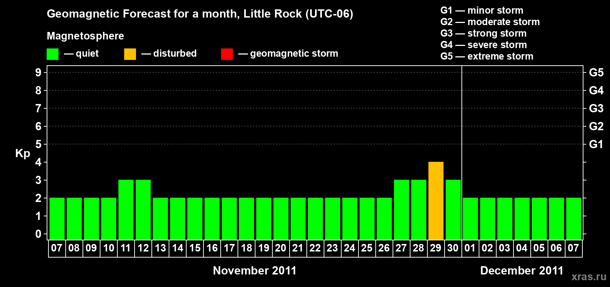Click the 'geomagnetic storm' legend label
Screen dimensions: 610x287
point(294,54)
